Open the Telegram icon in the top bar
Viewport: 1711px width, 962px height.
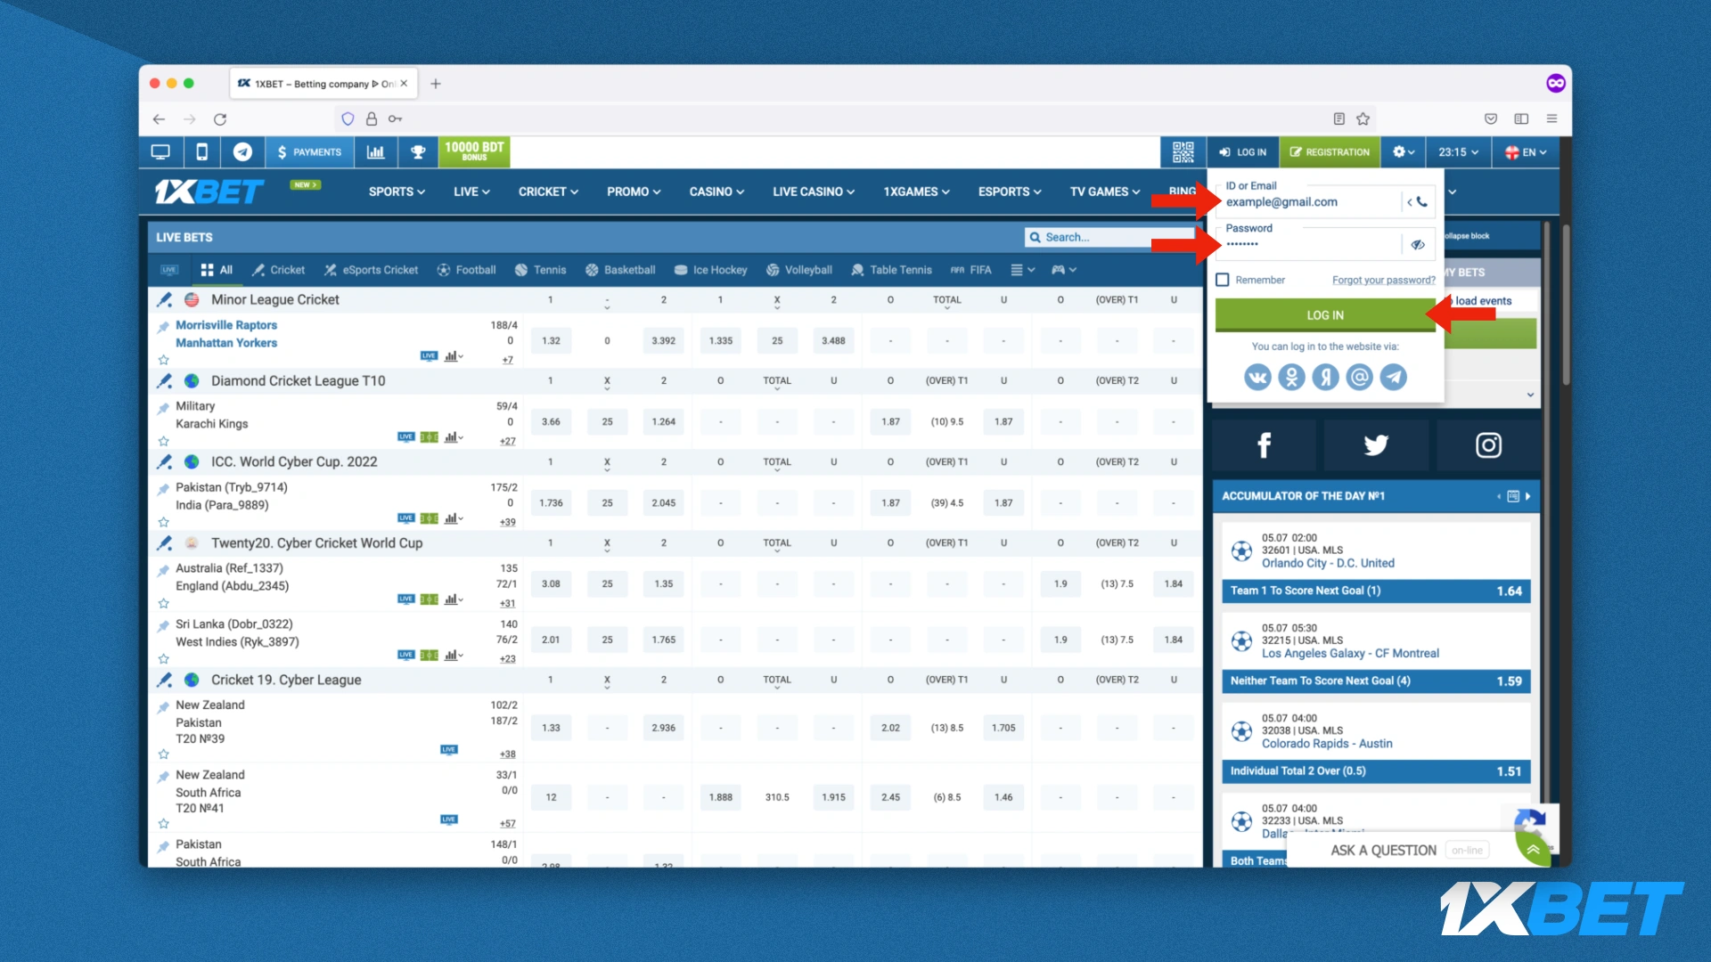pyautogui.click(x=242, y=152)
